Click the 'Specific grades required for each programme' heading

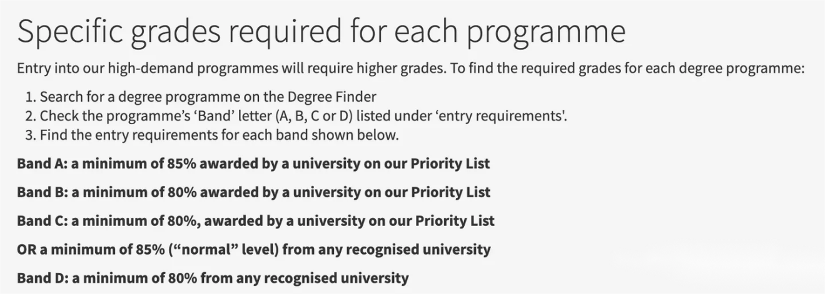pos(321,32)
